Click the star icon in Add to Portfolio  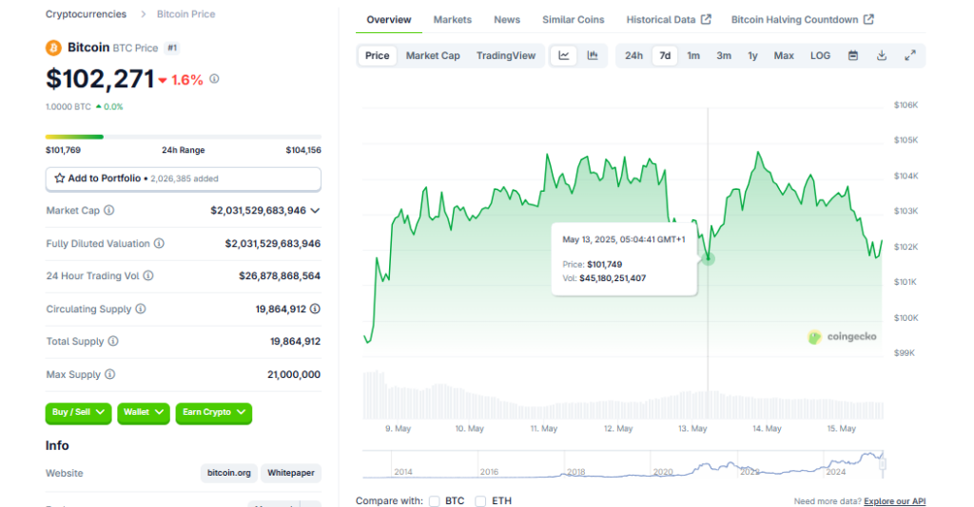tap(60, 178)
